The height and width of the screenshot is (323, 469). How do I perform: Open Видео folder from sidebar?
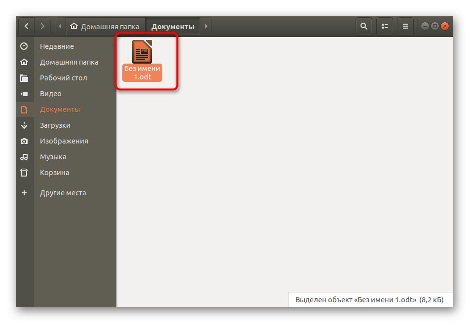50,94
